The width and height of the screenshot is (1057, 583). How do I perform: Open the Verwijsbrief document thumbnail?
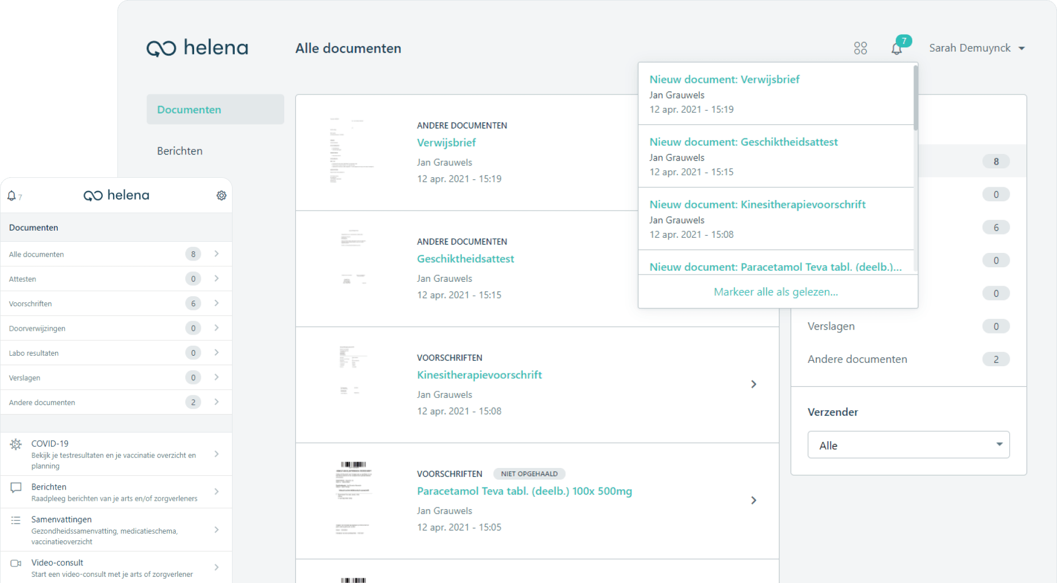click(352, 151)
